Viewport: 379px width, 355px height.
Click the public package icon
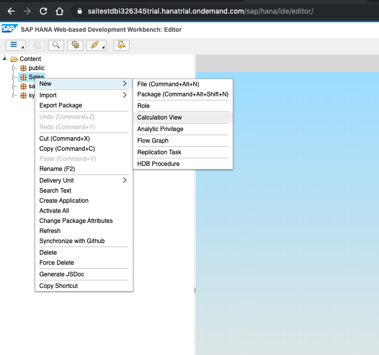[23, 68]
